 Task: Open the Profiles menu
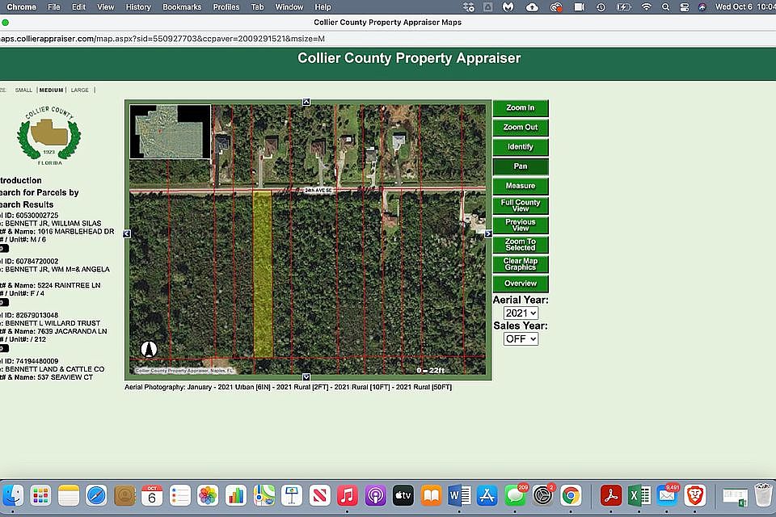click(x=226, y=7)
